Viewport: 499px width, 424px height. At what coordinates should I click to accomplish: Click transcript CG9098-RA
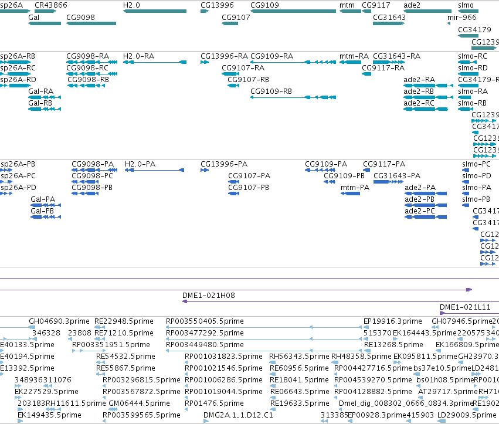91,62
